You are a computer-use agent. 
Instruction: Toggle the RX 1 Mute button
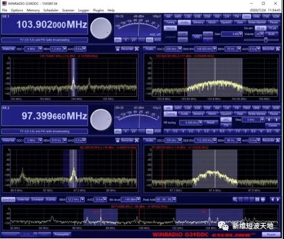(272, 34)
